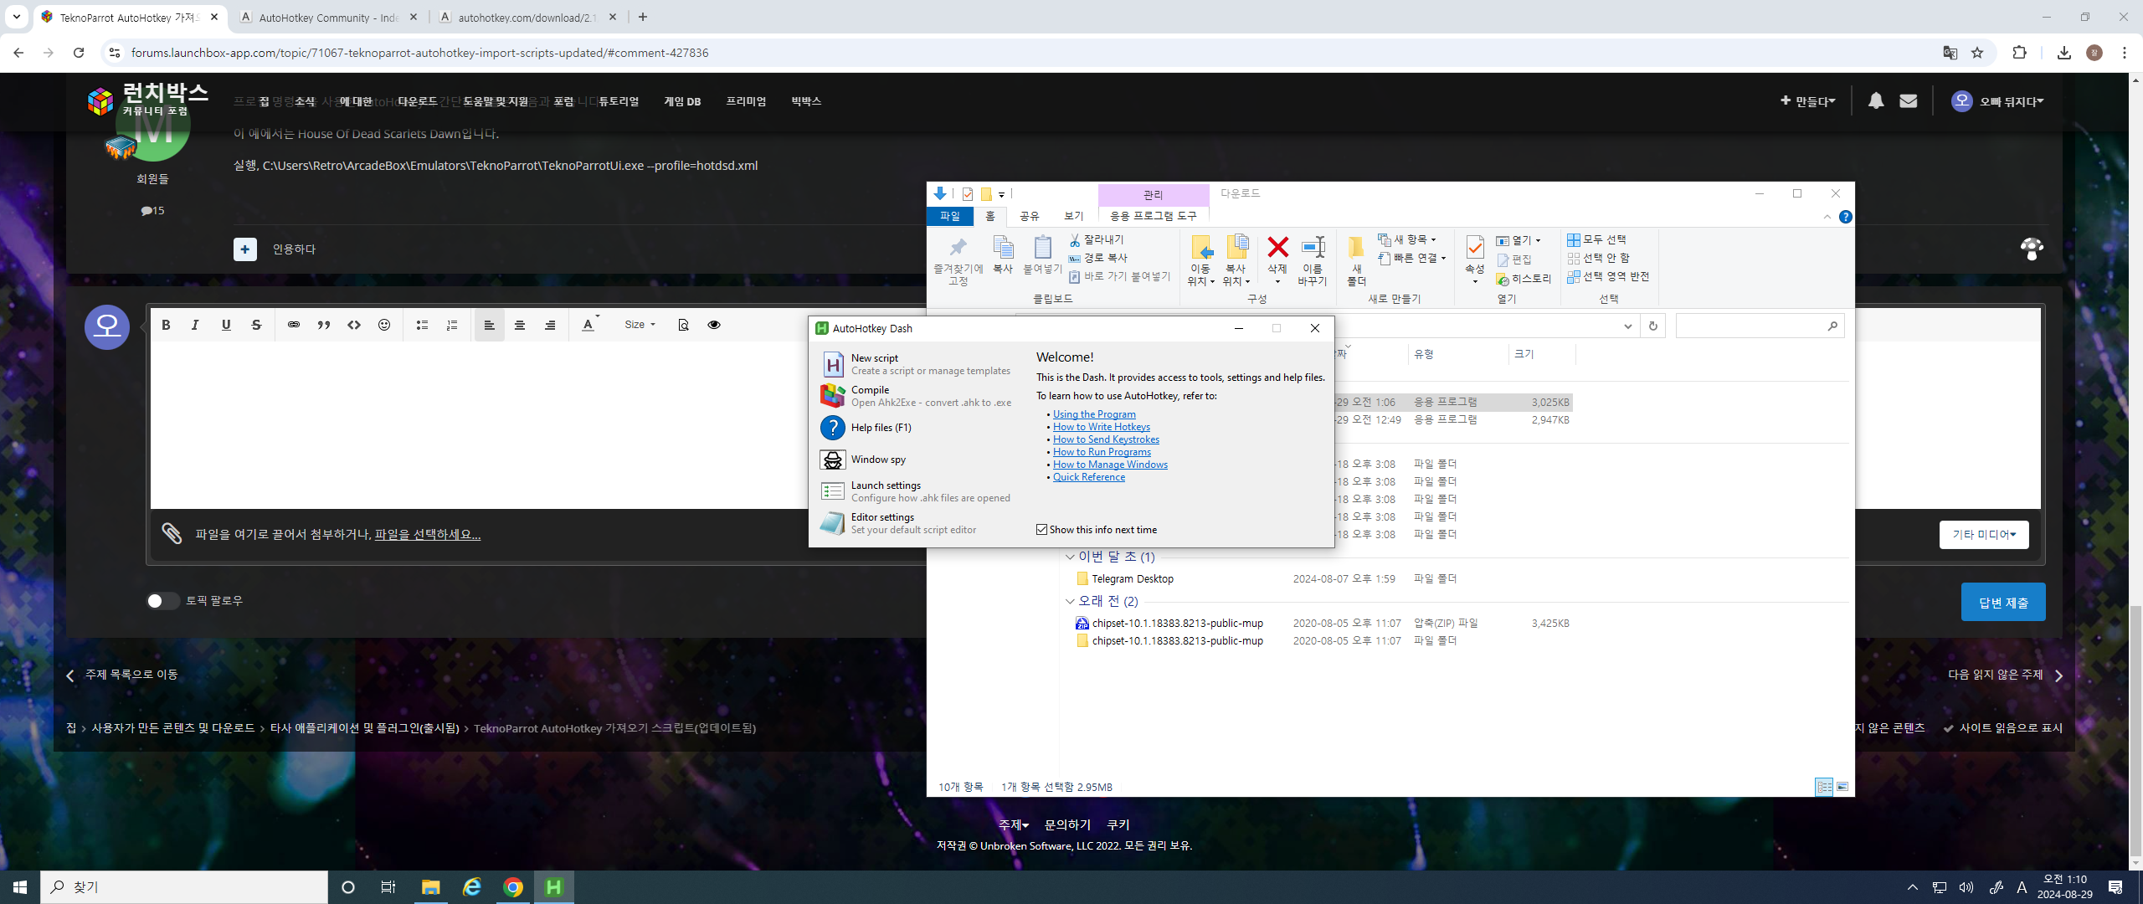Open the text color dropdown in editor

click(589, 325)
